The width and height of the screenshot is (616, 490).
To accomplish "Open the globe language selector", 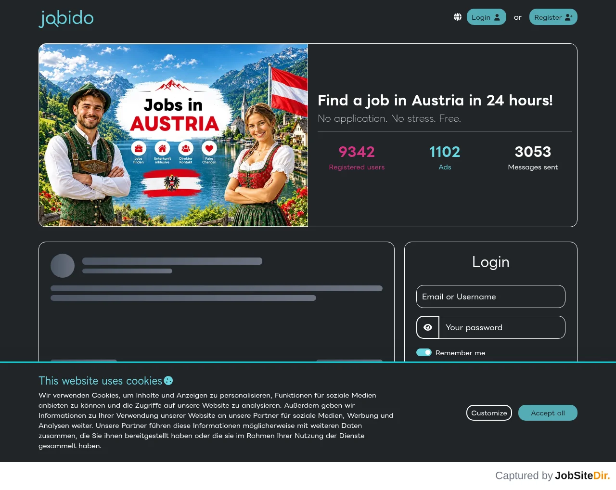I will pos(458,17).
